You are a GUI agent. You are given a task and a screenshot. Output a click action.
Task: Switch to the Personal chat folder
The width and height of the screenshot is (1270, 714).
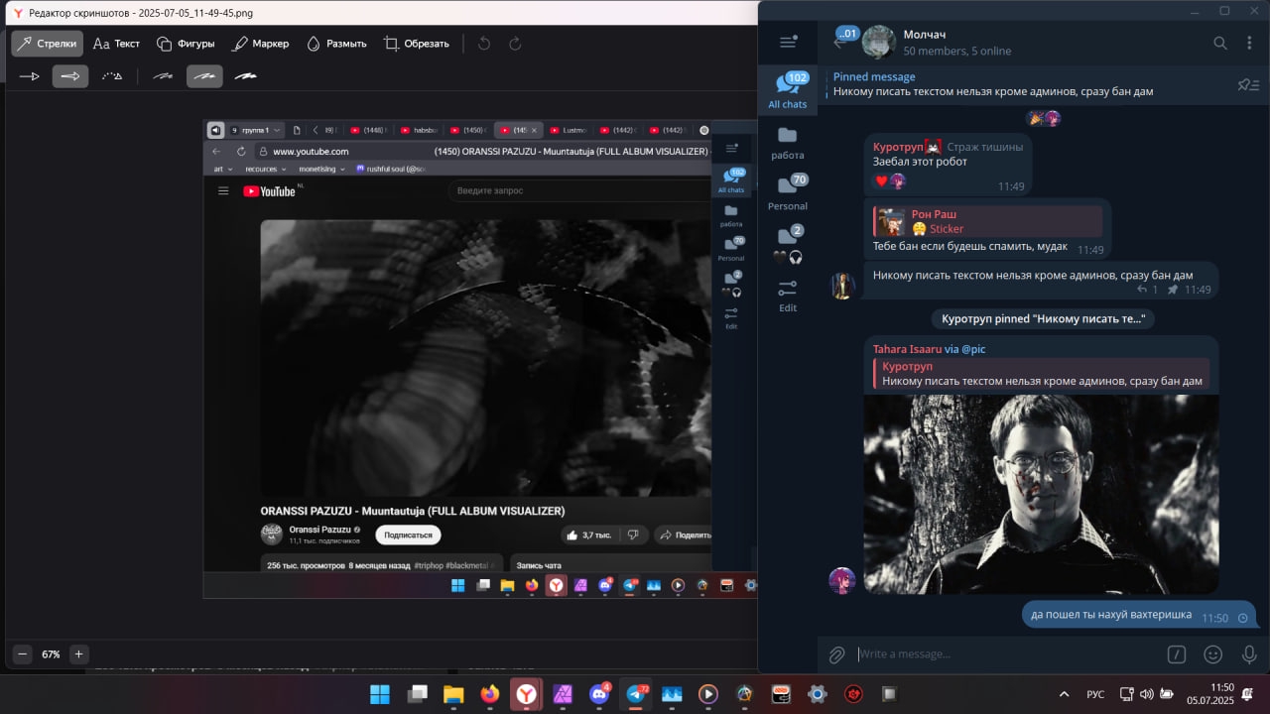(x=788, y=193)
